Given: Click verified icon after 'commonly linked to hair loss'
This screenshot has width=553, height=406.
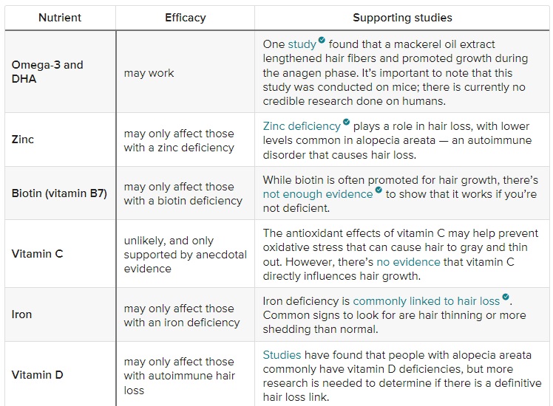Looking at the screenshot, I should pyautogui.click(x=506, y=297).
